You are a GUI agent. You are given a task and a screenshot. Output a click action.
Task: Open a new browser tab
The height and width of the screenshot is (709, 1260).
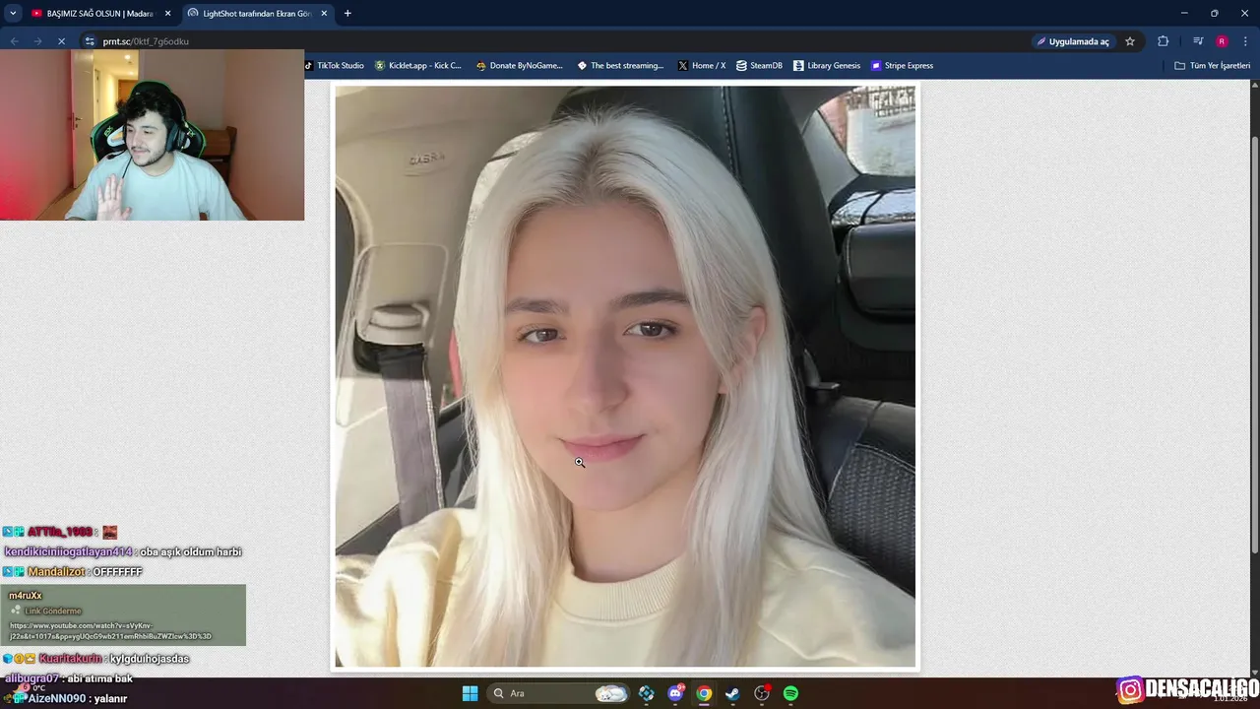347,13
